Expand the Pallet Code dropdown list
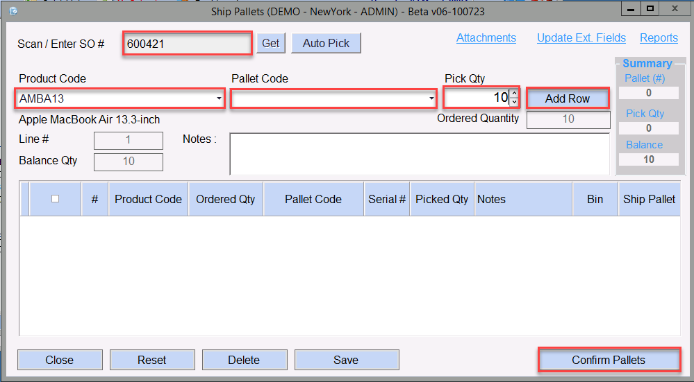Screen dimensions: 694x382 [431, 99]
